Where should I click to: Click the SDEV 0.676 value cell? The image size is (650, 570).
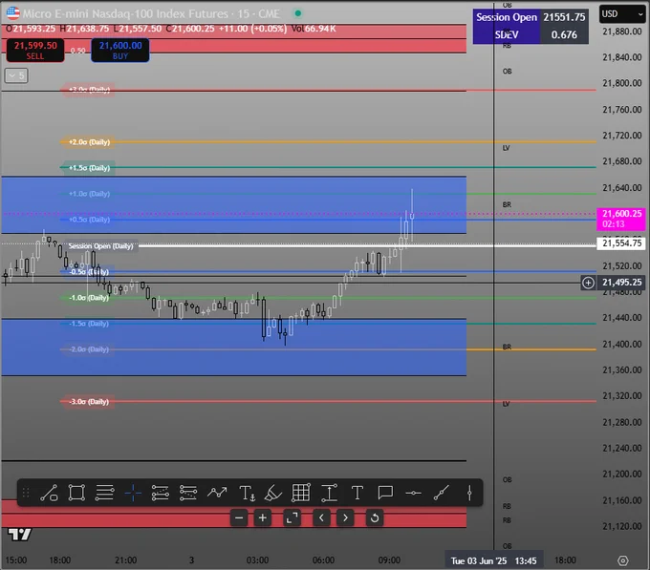564,34
